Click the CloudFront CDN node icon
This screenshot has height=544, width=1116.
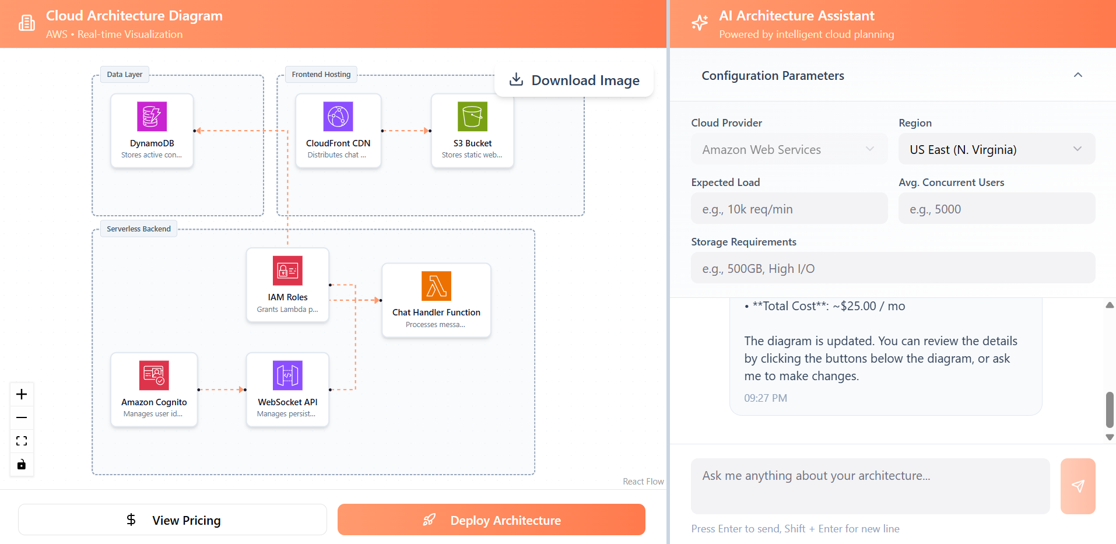click(x=338, y=117)
